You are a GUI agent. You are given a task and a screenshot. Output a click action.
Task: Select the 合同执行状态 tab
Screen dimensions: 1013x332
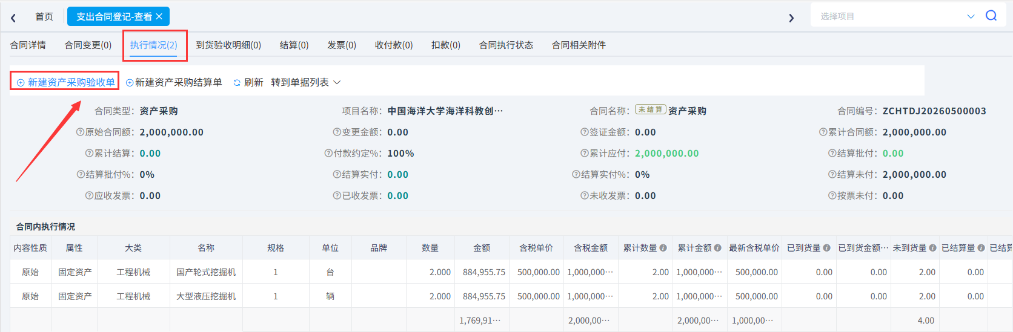506,45
